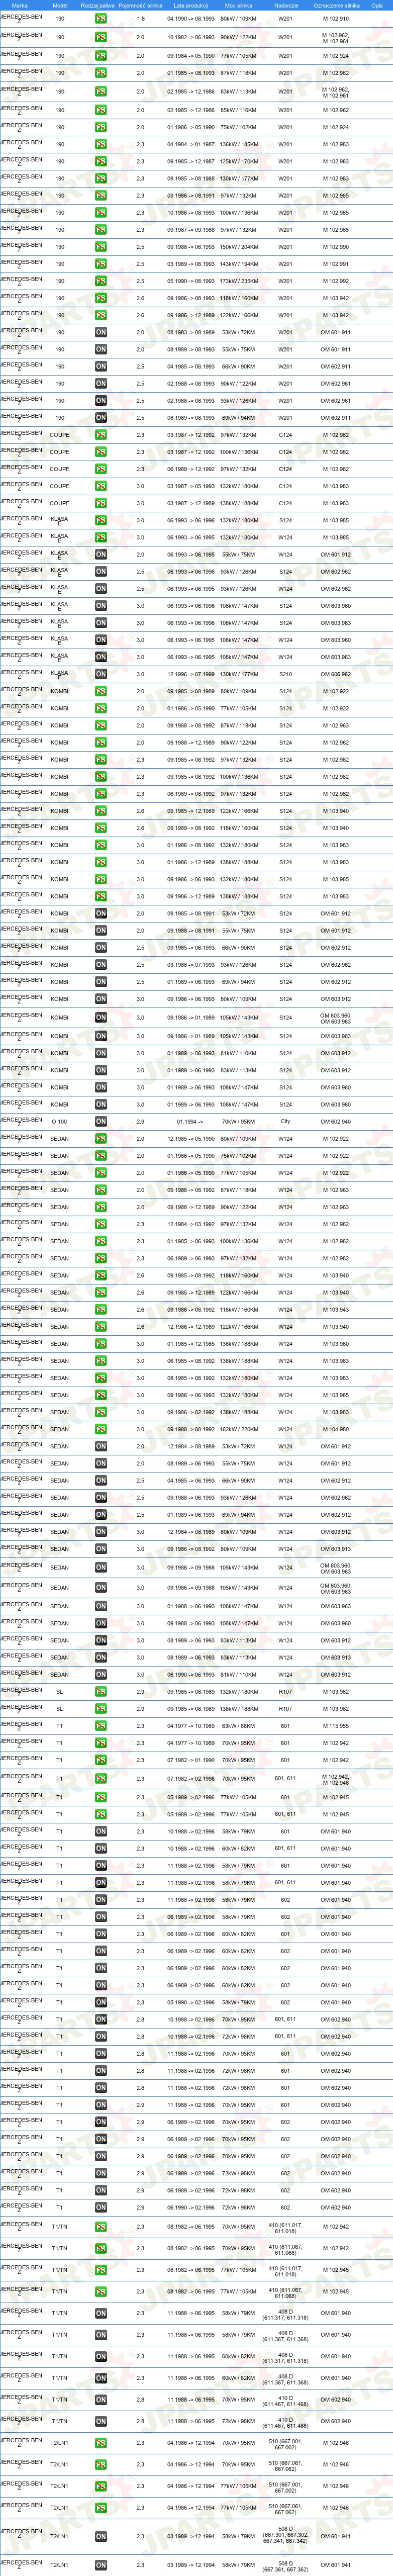Click PB icon in 190 136kW / 185KM row
This screenshot has width=393, height=2576.
tap(101, 144)
